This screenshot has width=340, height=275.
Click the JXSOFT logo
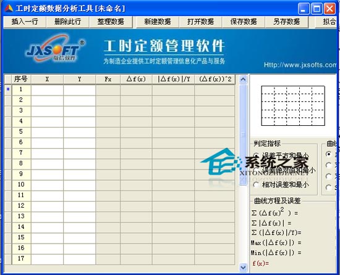click(56, 49)
